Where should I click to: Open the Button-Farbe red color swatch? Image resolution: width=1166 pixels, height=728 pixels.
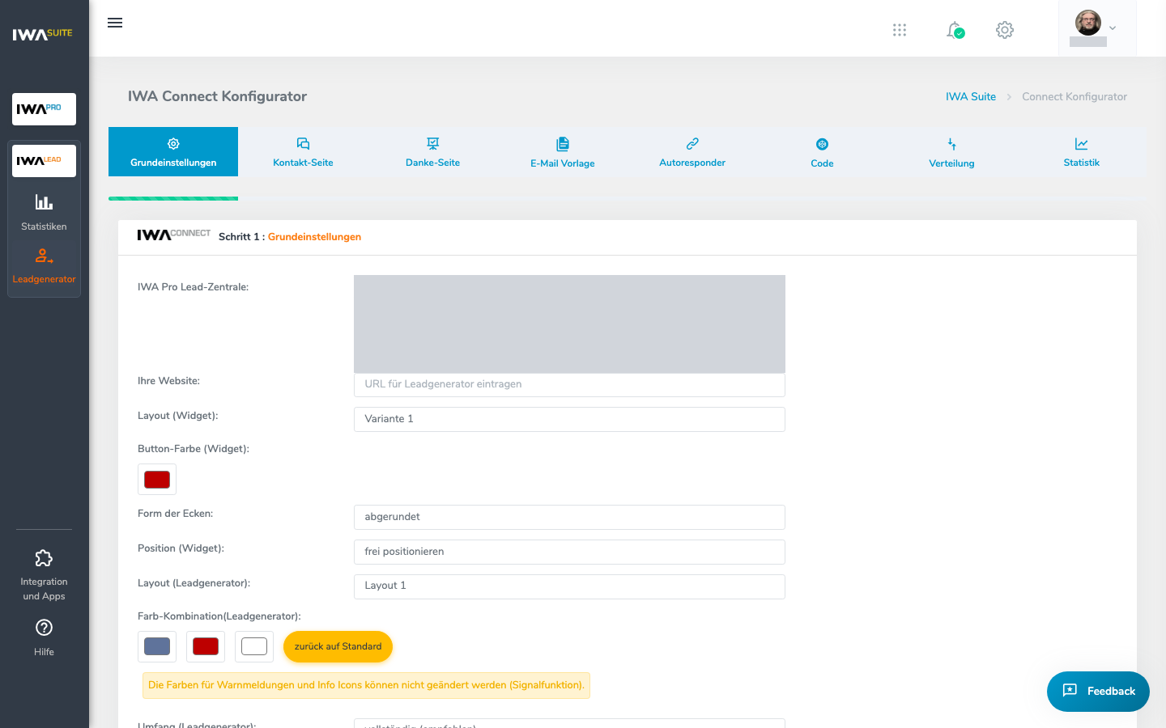[x=157, y=480]
